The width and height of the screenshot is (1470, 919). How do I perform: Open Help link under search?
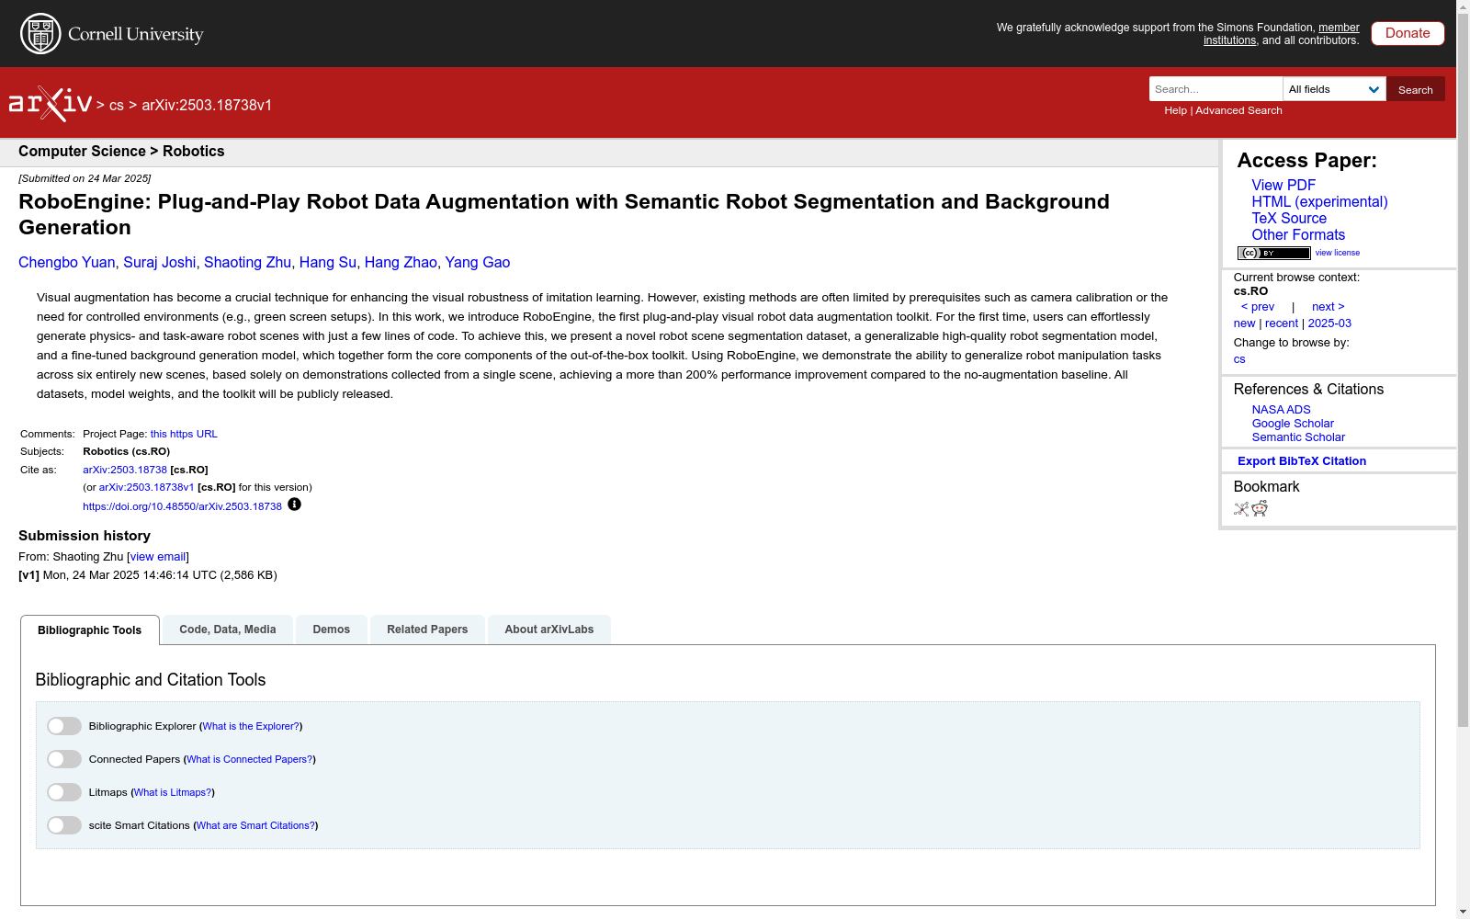pos(1175,110)
